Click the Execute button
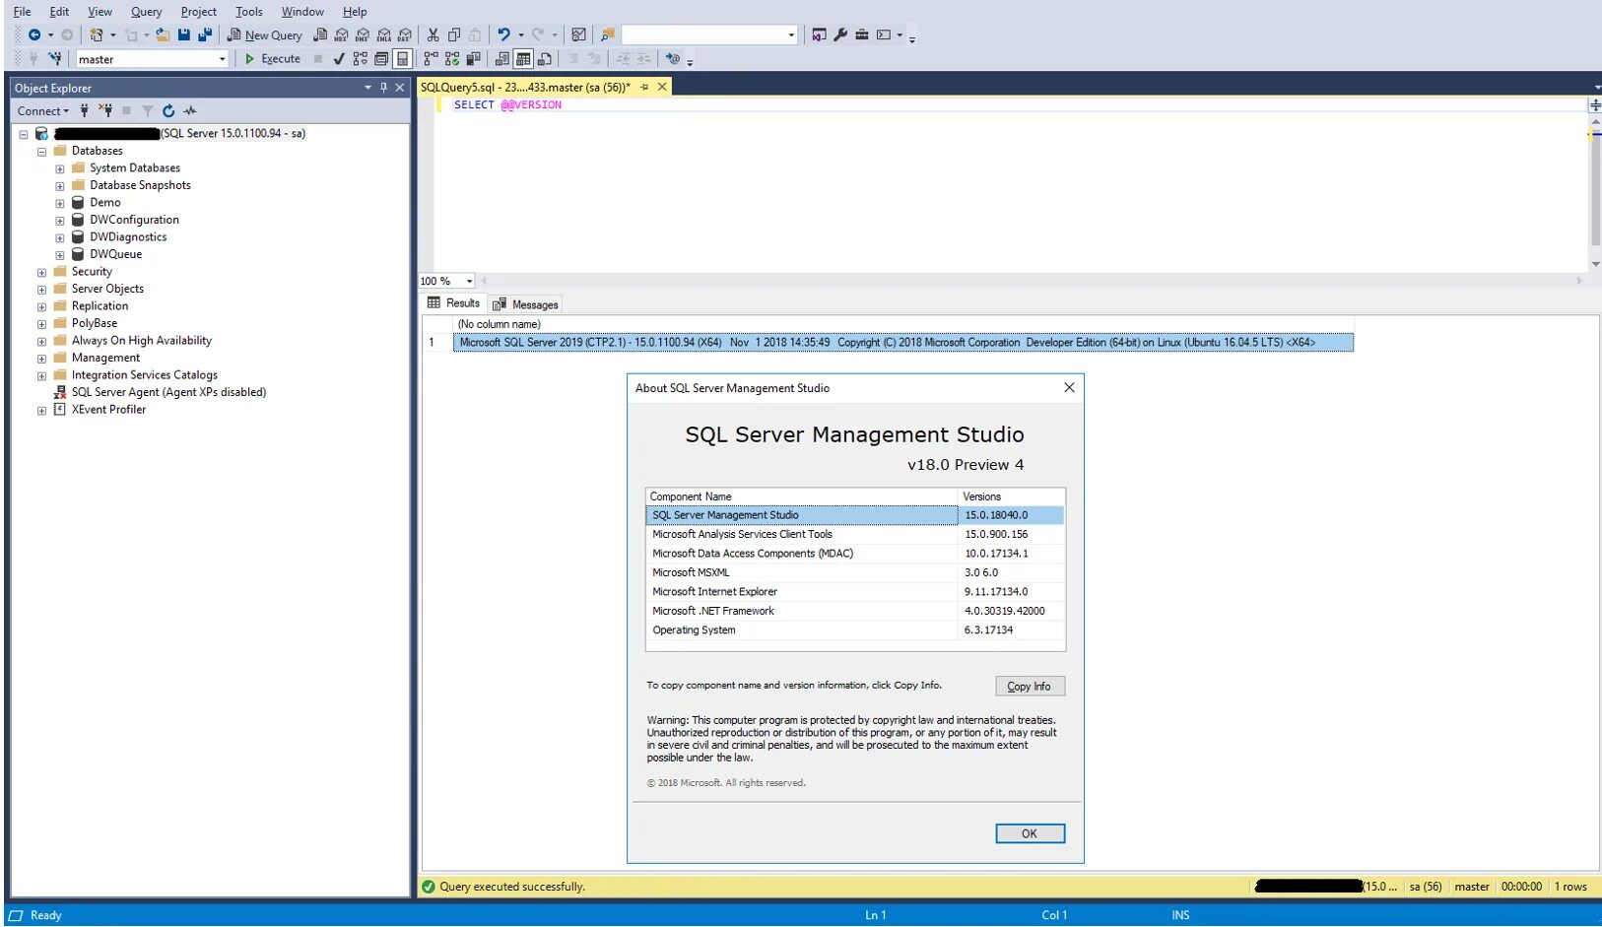The image size is (1602, 927). [273, 59]
